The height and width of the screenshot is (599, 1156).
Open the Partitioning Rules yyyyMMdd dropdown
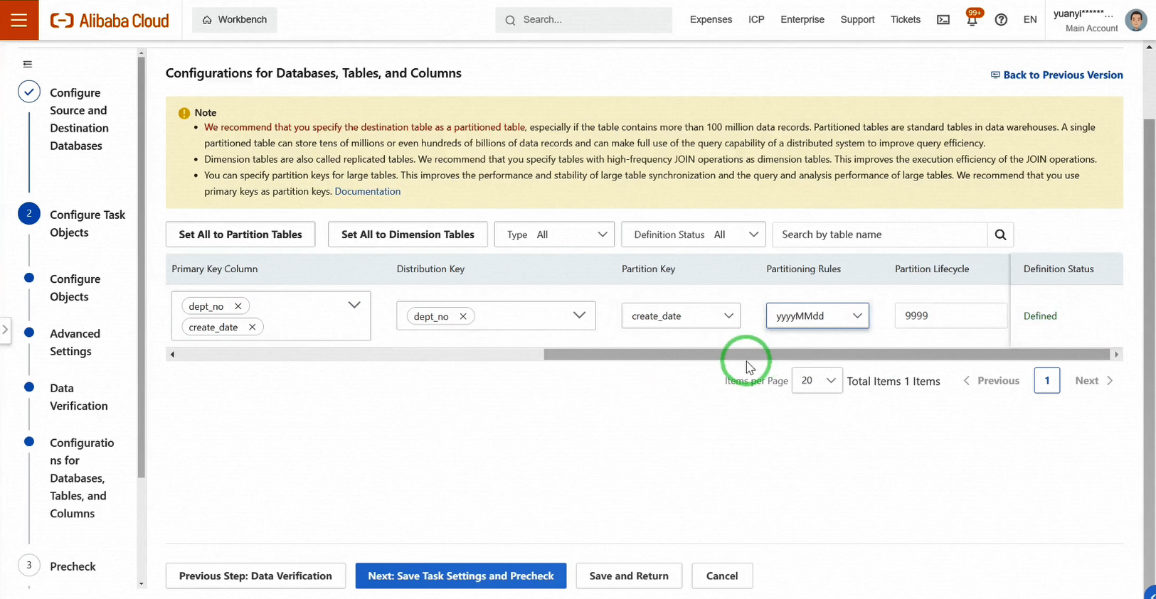tap(817, 315)
